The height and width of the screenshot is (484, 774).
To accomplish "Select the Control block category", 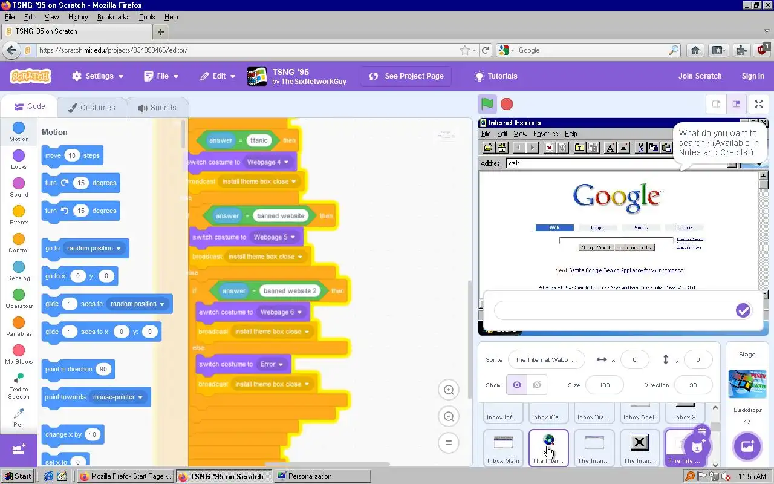I will pyautogui.click(x=19, y=243).
